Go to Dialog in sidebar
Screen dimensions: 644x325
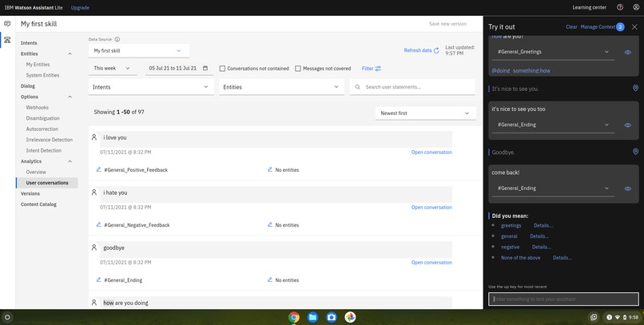point(28,86)
